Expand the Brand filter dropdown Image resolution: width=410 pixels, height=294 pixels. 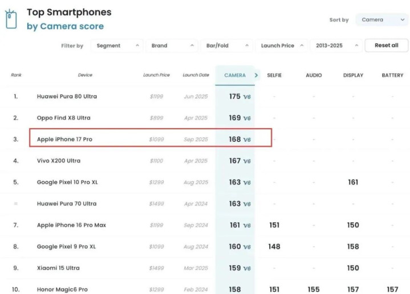coord(172,46)
